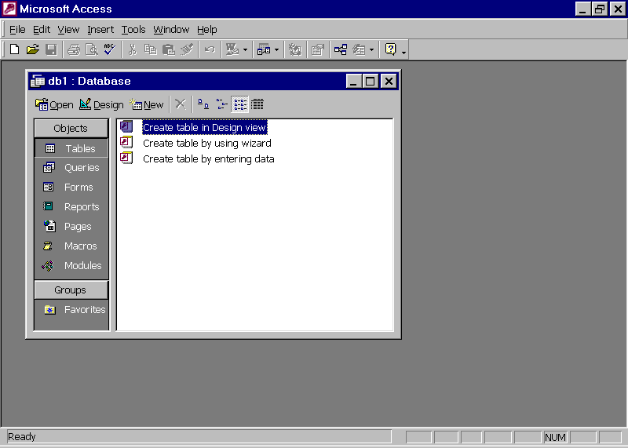
Task: Toggle the List view button
Action: click(x=240, y=104)
